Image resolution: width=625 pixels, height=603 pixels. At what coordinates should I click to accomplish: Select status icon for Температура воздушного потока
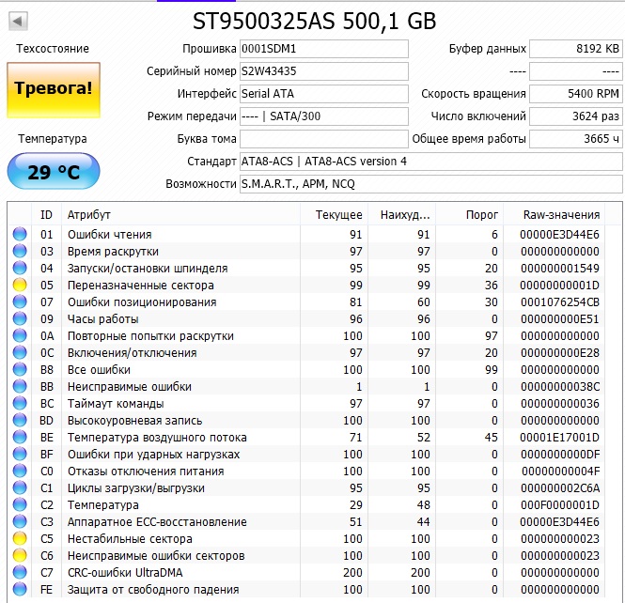click(x=20, y=437)
